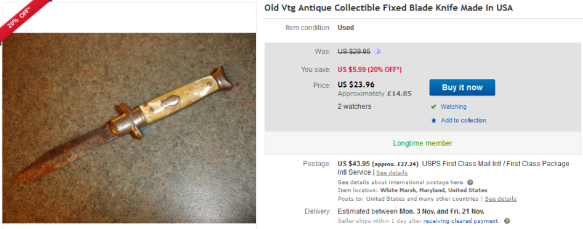Click the US $23.96 price
The height and width of the screenshot is (229, 583).
point(356,84)
